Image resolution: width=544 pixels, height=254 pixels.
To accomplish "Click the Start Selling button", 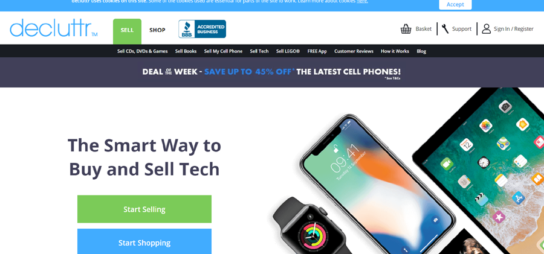I will pos(144,209).
